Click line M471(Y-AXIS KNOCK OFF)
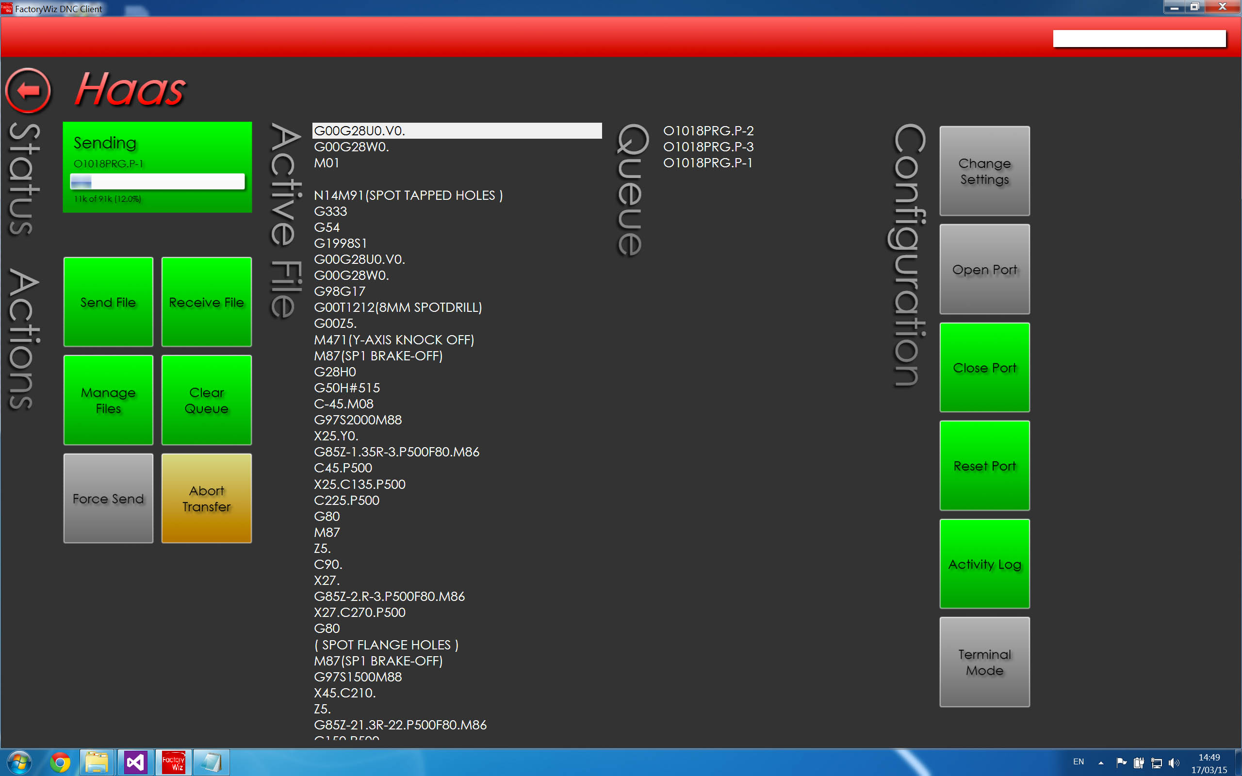 (x=393, y=340)
